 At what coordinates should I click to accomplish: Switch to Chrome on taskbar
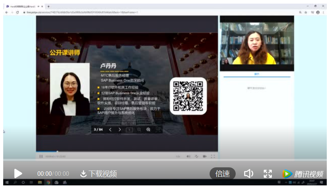click(48, 182)
